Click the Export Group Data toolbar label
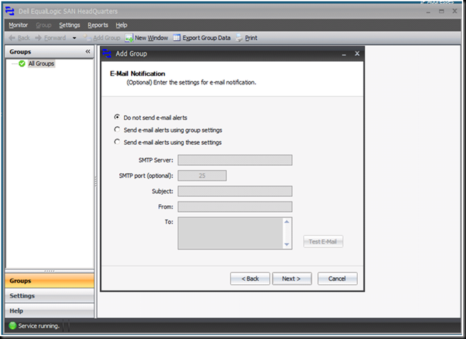466x339 pixels. [x=207, y=38]
